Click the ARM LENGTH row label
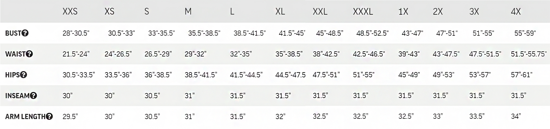 (25, 116)
